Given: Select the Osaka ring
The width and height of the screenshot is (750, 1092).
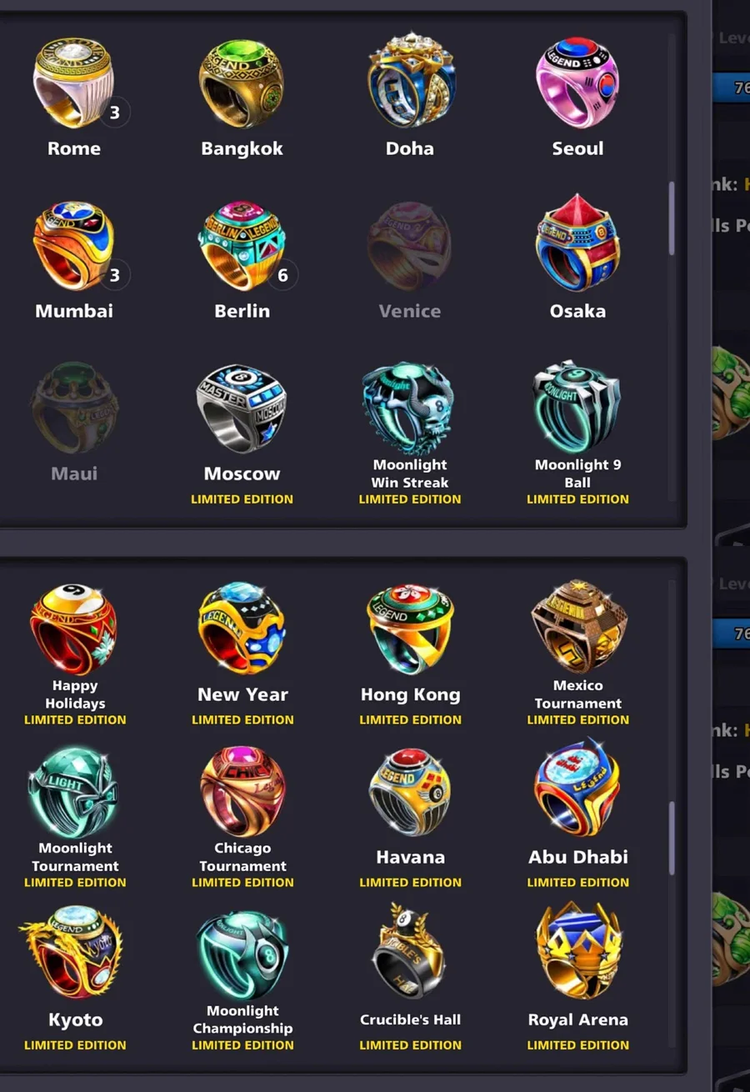Looking at the screenshot, I should [x=577, y=243].
